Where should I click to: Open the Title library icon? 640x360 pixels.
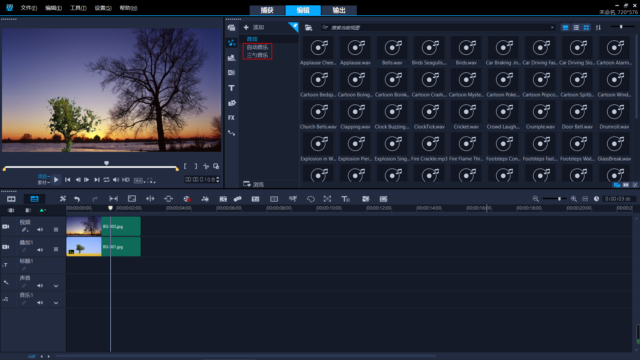[231, 88]
